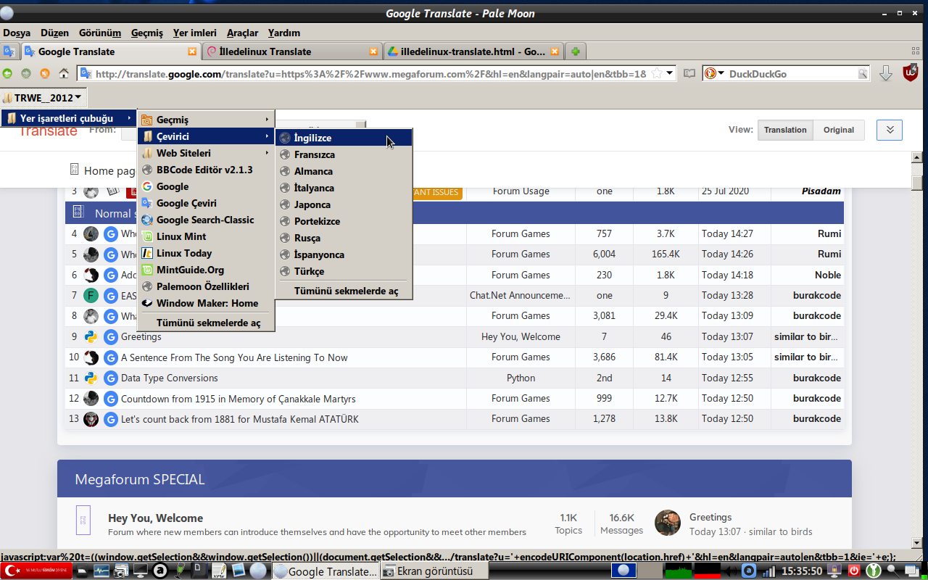The height and width of the screenshot is (580, 928).
Task: Open the downloads arrow icon
Action: click(x=885, y=73)
